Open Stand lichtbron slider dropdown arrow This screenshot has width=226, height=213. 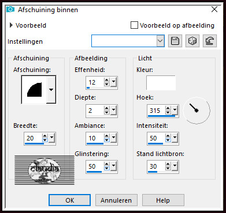click(175, 166)
